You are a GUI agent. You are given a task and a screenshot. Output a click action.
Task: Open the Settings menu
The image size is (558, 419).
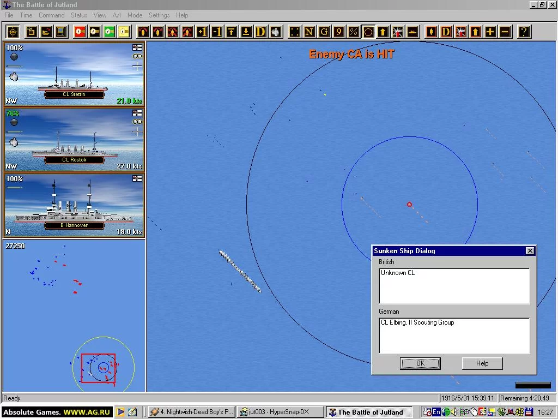click(x=159, y=15)
